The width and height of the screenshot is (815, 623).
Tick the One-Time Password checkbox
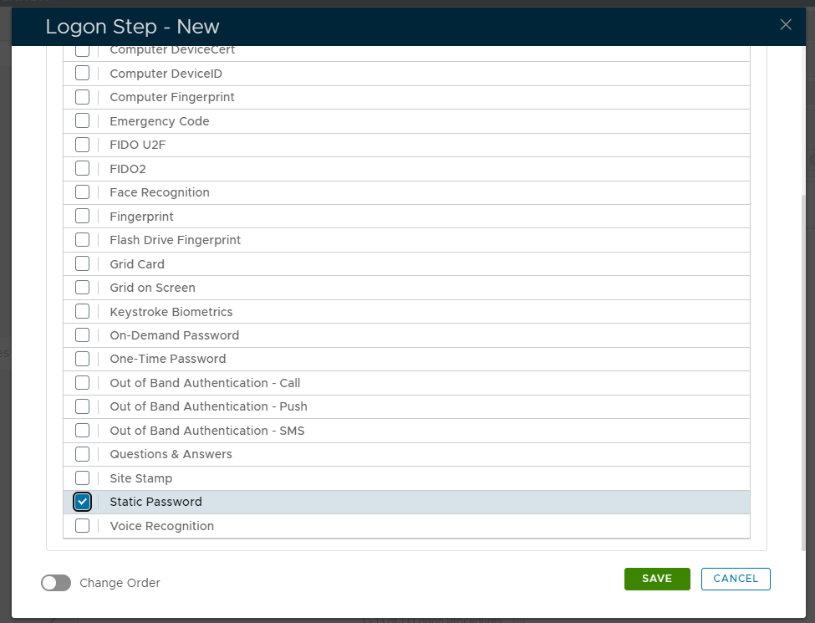click(82, 359)
